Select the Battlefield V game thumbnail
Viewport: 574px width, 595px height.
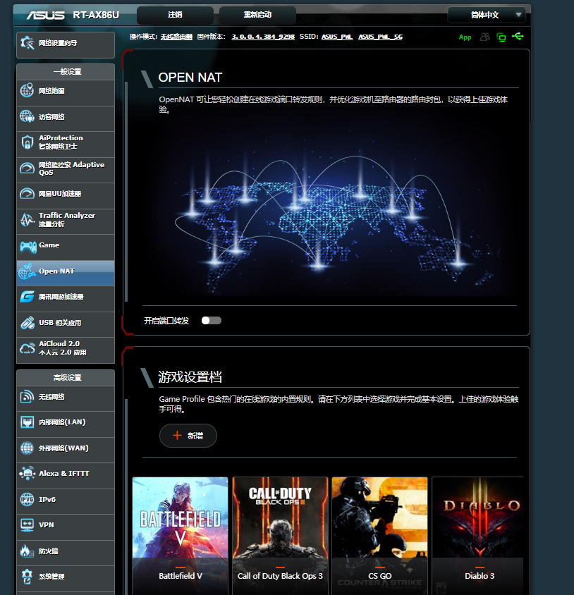click(x=181, y=536)
